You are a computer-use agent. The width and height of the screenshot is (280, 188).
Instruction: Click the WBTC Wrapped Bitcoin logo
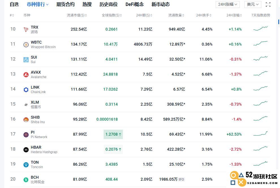click(26, 44)
